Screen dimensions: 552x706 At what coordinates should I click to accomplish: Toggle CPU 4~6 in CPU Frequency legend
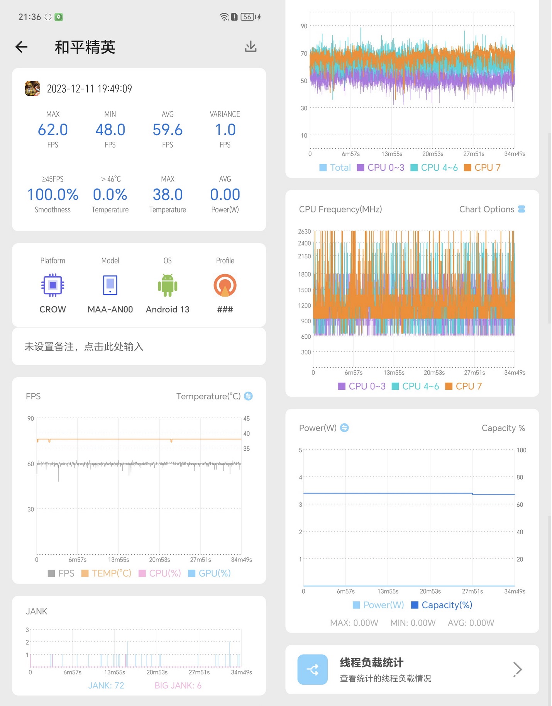coord(415,386)
